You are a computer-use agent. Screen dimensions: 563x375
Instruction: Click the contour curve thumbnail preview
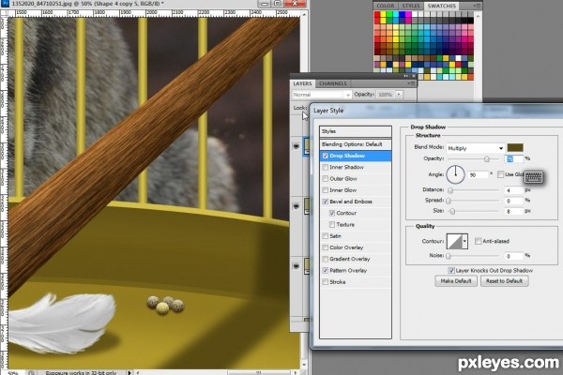pos(454,241)
